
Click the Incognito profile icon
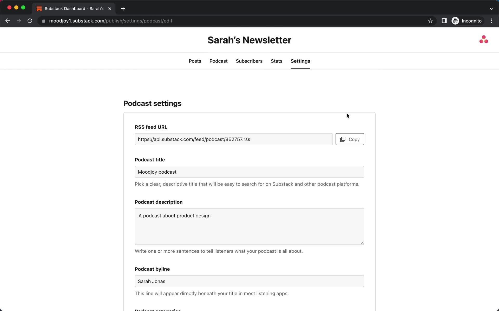coord(455,21)
